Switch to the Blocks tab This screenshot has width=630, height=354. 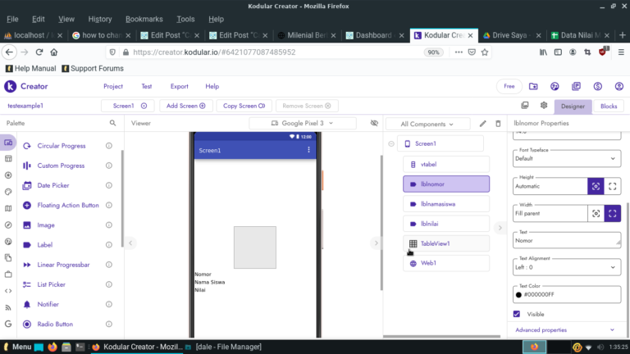(x=609, y=107)
